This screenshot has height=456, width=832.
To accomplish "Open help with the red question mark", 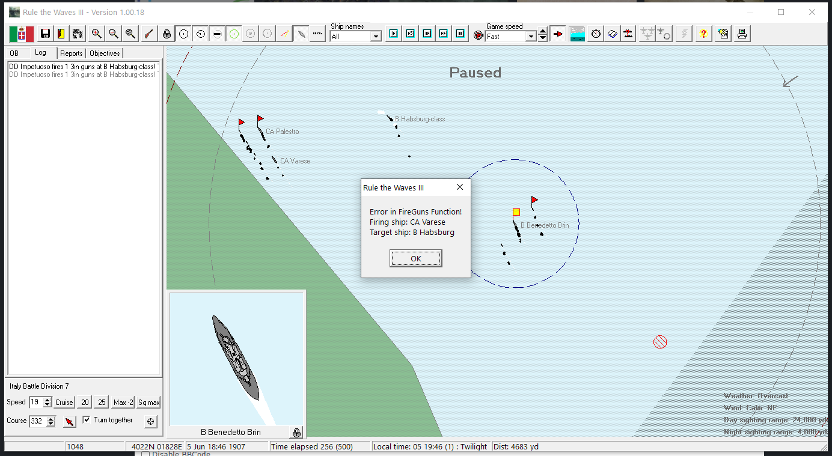I will pyautogui.click(x=703, y=34).
